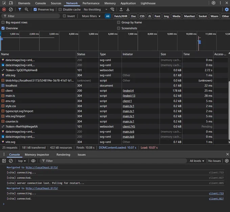230x212 pixels.
Task: Open the client:827 link in last console row
Action: tap(216, 199)
